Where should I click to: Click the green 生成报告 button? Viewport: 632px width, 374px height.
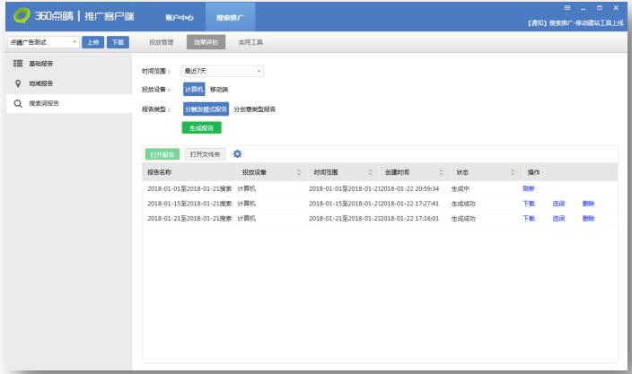pos(201,127)
